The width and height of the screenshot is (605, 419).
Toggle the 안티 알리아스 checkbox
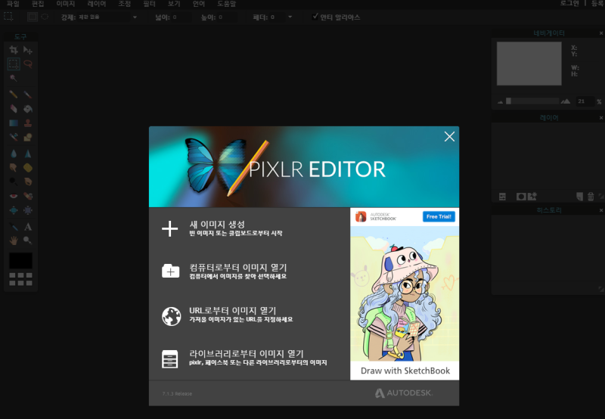[315, 17]
